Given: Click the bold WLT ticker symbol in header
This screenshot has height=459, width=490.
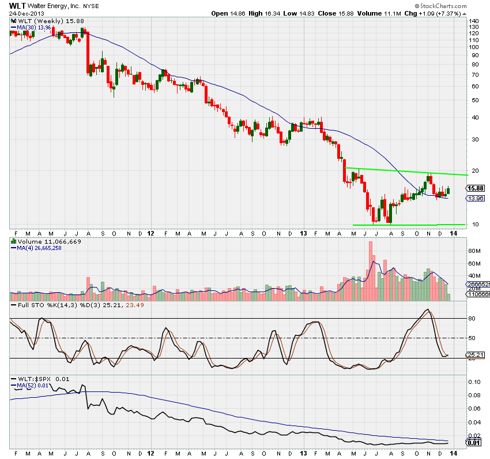Looking at the screenshot, I should click(x=17, y=6).
